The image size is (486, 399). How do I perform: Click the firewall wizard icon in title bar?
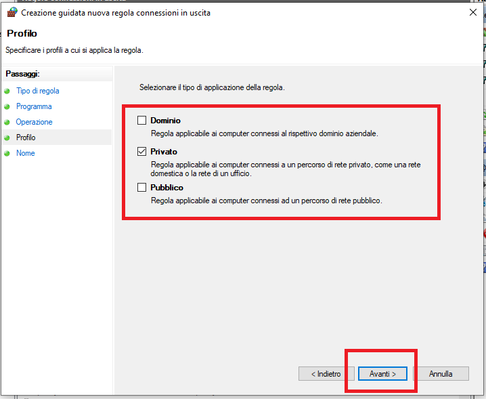(x=12, y=13)
